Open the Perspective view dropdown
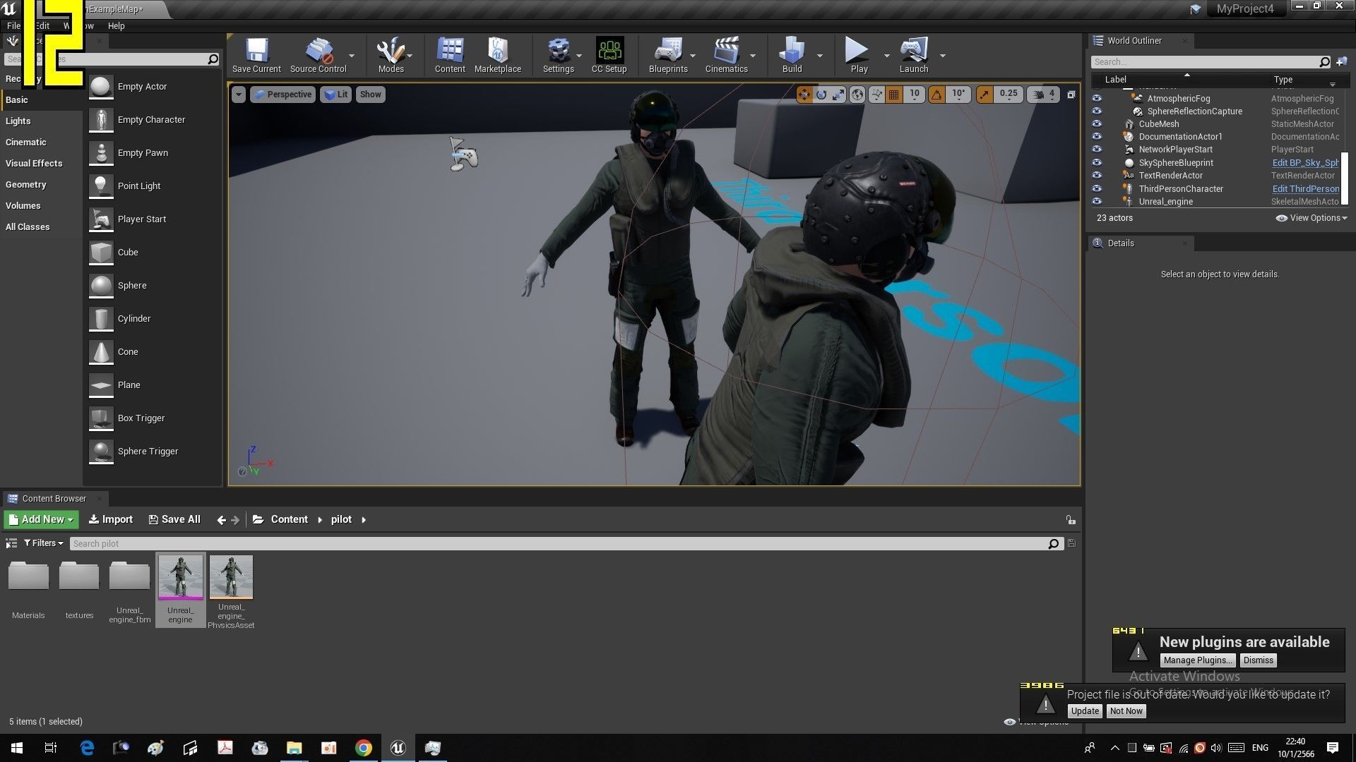Viewport: 1356px width, 762px height. (x=282, y=95)
